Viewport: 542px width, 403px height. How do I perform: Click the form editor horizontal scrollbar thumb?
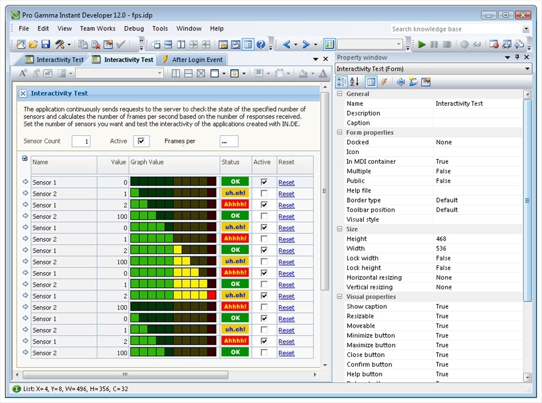coord(125,374)
